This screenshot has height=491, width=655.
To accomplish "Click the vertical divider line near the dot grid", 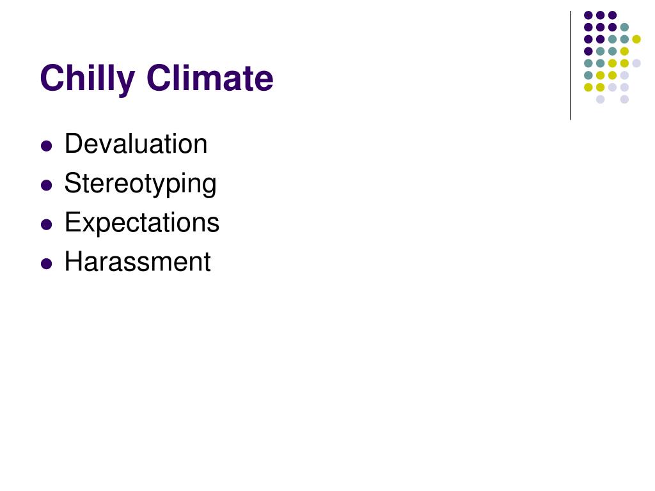I will [570, 66].
